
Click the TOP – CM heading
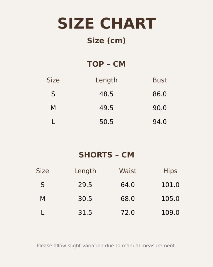(106, 64)
